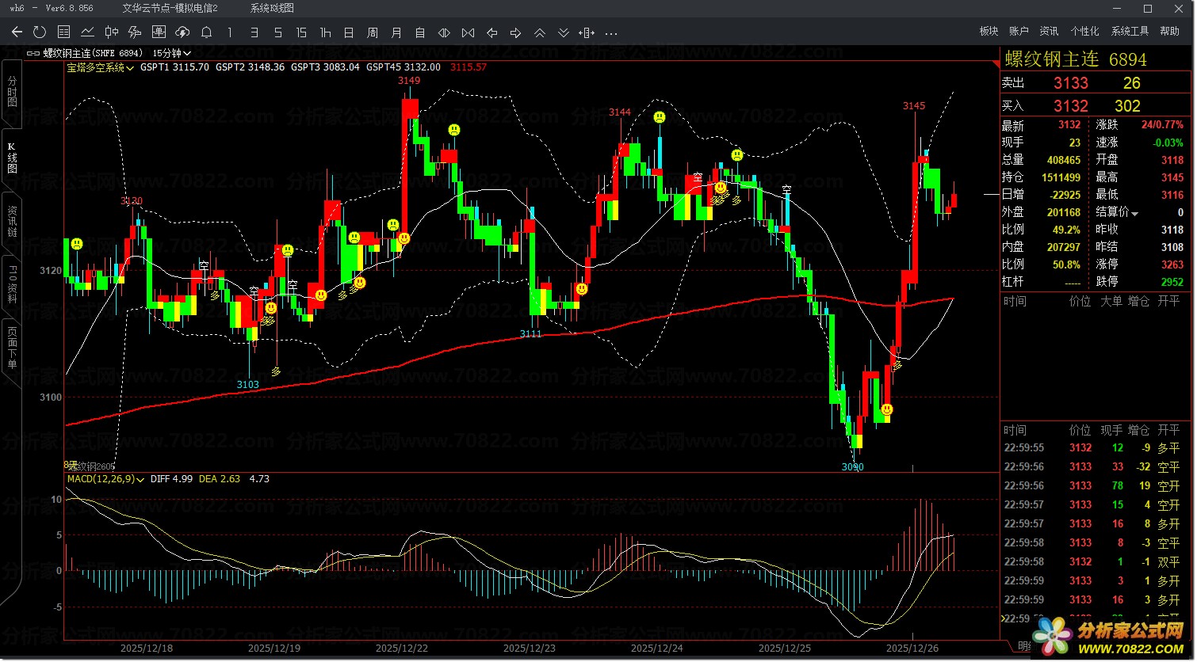This screenshot has height=662, width=1197.
Task: Switch to the time-share line chart icon
Action: (87, 32)
